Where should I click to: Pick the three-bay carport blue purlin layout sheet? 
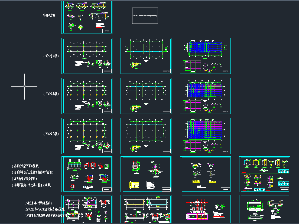[205, 96]
